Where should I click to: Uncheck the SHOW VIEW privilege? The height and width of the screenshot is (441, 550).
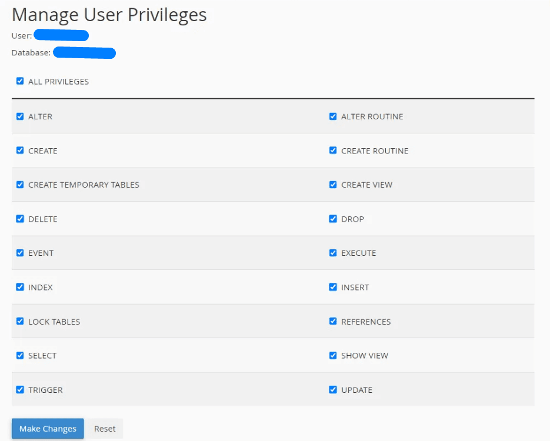(333, 356)
